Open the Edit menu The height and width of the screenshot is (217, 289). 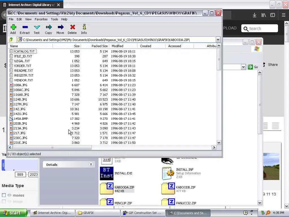pyautogui.click(x=19, y=19)
